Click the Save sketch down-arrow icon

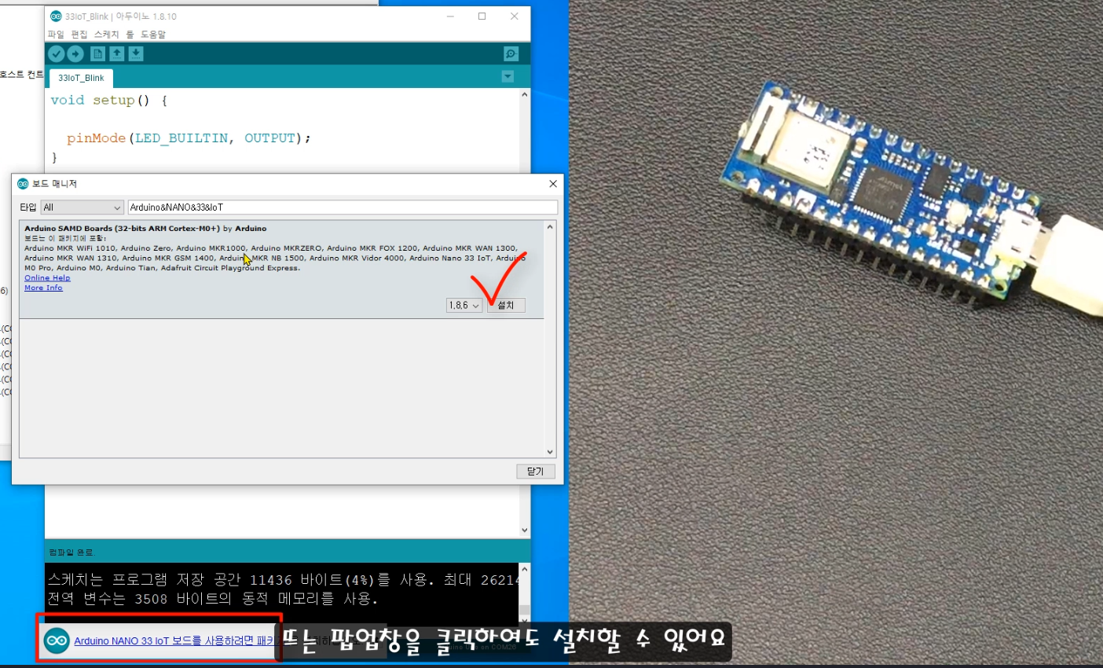point(136,53)
